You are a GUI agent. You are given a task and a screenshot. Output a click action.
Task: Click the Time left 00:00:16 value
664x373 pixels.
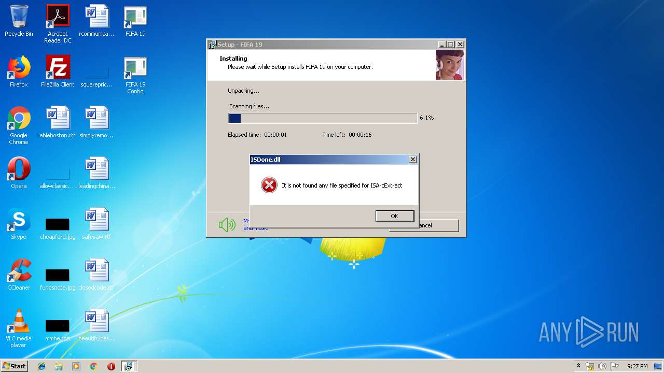click(x=360, y=135)
